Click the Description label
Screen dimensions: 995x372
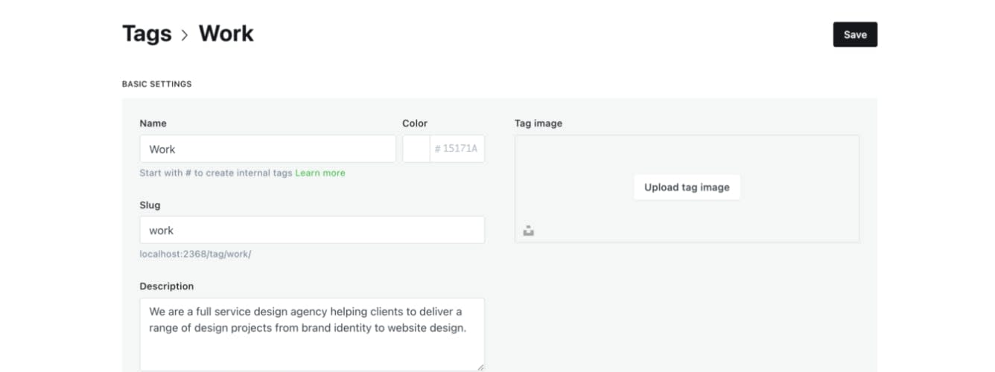click(x=167, y=286)
